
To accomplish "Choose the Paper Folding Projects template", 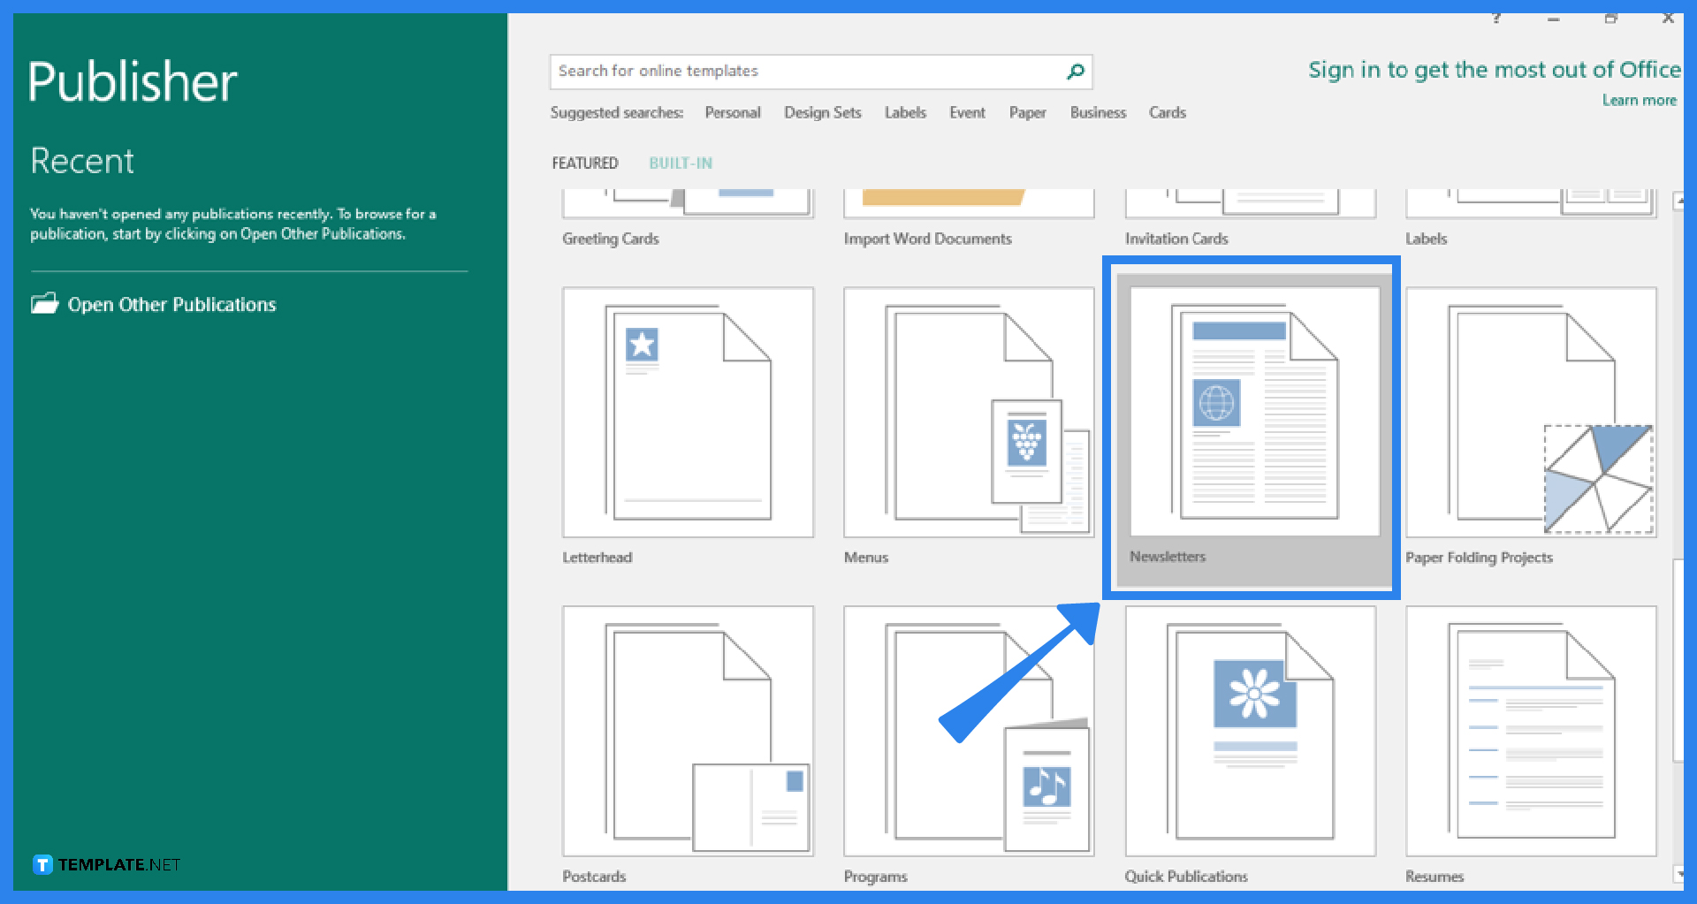I will [x=1531, y=411].
